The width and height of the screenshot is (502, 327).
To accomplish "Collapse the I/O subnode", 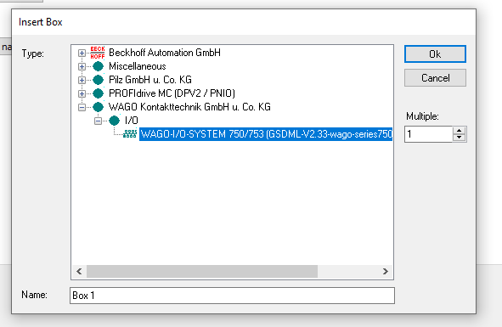I will coord(98,121).
